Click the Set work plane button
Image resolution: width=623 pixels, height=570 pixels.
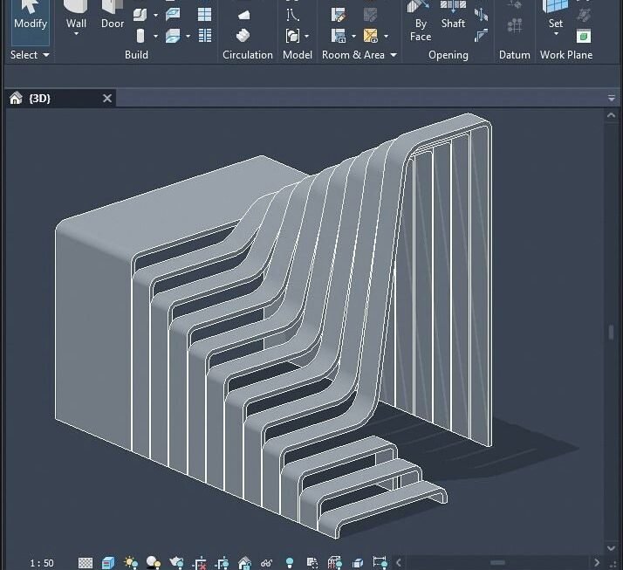pos(555,17)
